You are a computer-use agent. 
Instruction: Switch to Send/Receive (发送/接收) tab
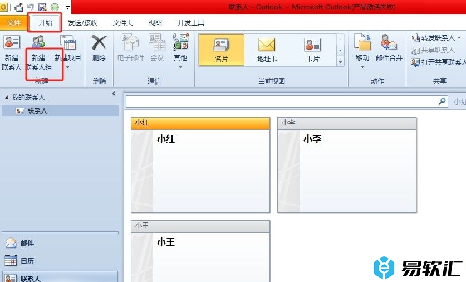(82, 23)
